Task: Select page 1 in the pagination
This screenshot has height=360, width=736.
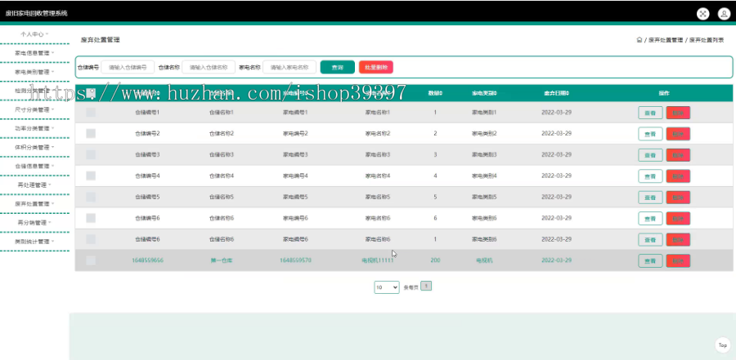Action: point(426,286)
